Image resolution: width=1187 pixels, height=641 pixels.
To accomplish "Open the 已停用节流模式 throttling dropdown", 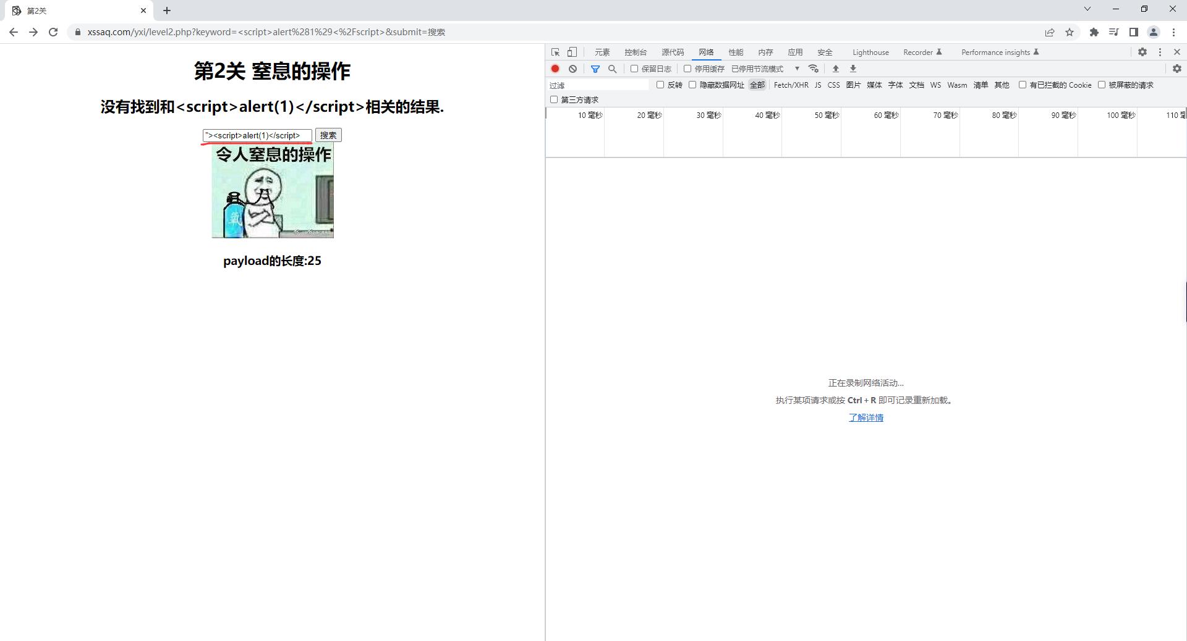I will [x=765, y=69].
